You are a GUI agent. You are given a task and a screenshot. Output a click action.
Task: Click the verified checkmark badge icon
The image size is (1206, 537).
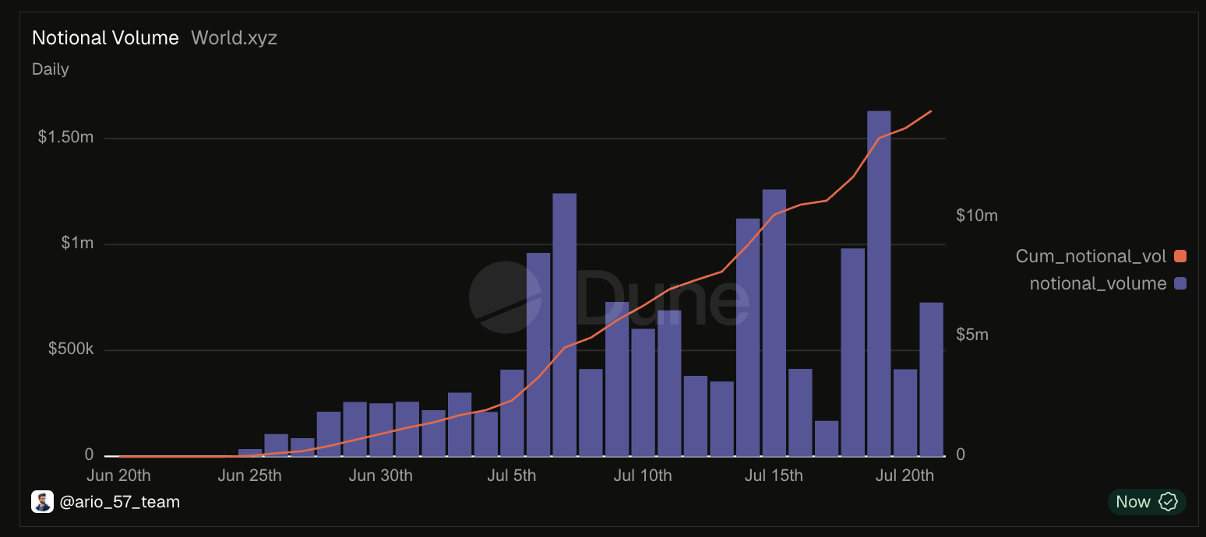(x=1168, y=502)
